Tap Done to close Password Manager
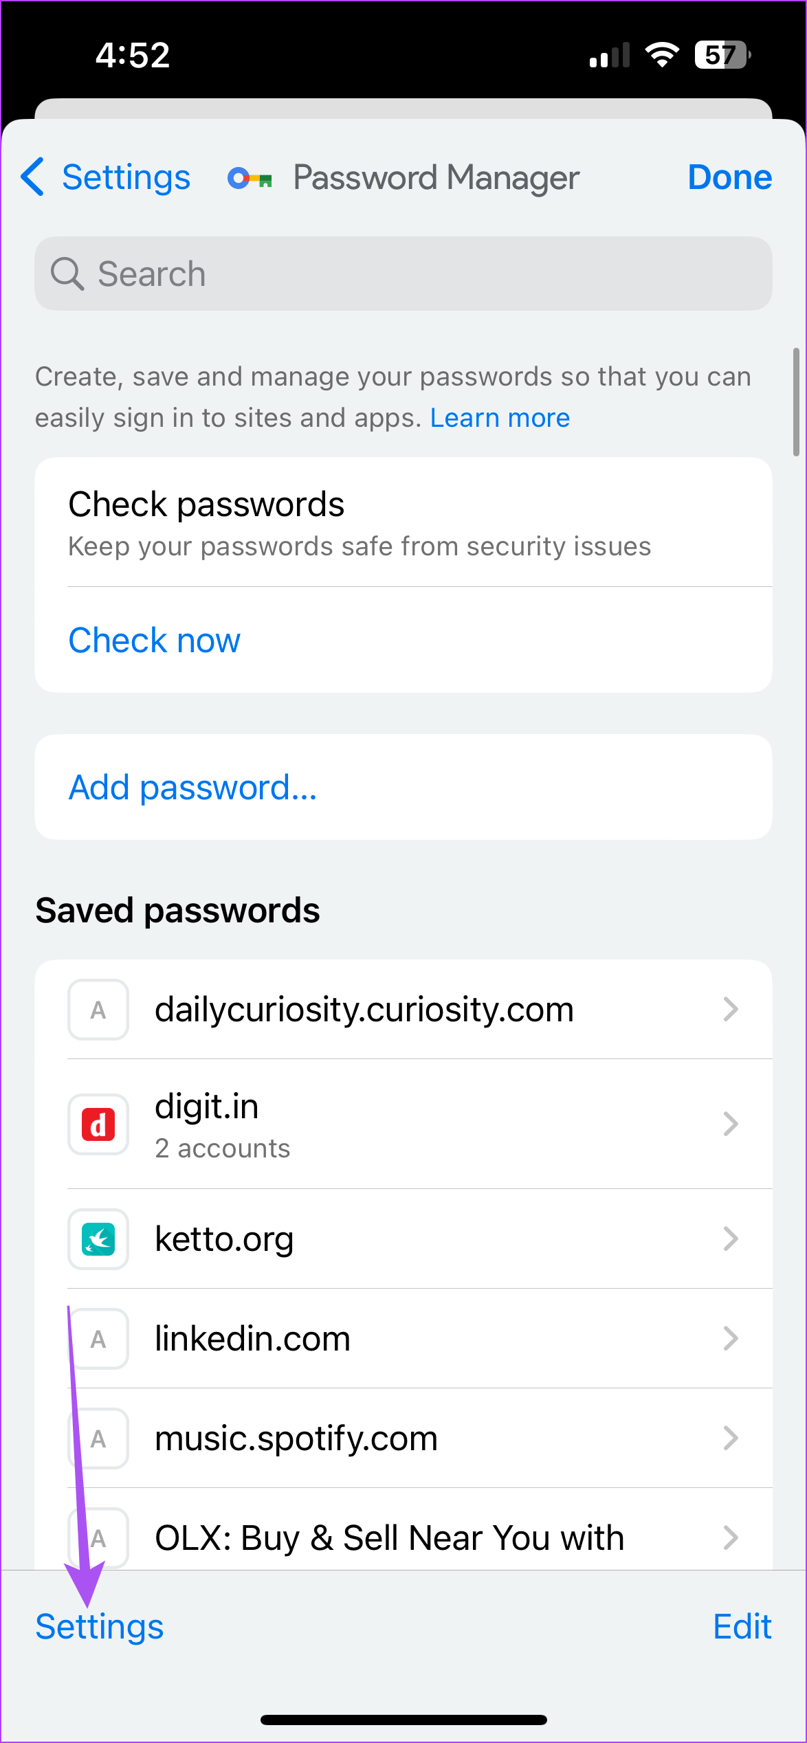This screenshot has width=807, height=1743. point(729,177)
